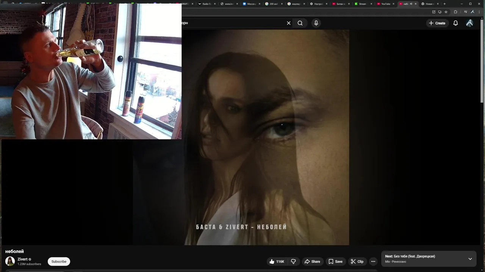Clear the YouTube search box with X

point(289,23)
